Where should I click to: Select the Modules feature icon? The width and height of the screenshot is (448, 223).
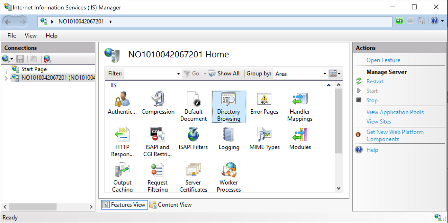[300, 135]
